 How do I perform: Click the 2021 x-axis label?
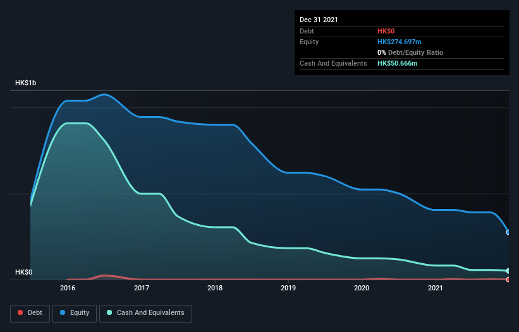pyautogui.click(x=436, y=288)
